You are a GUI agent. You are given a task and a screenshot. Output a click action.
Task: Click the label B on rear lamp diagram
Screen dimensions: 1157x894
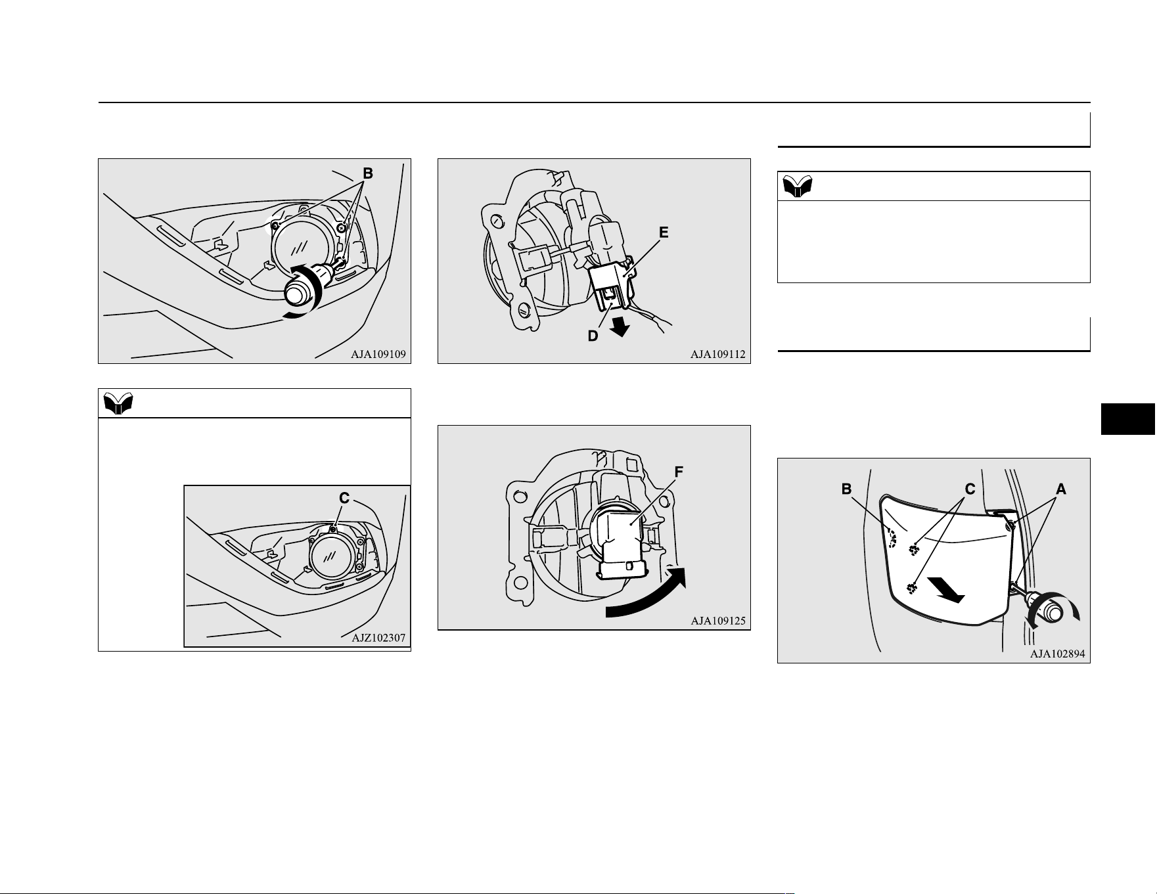pos(847,489)
